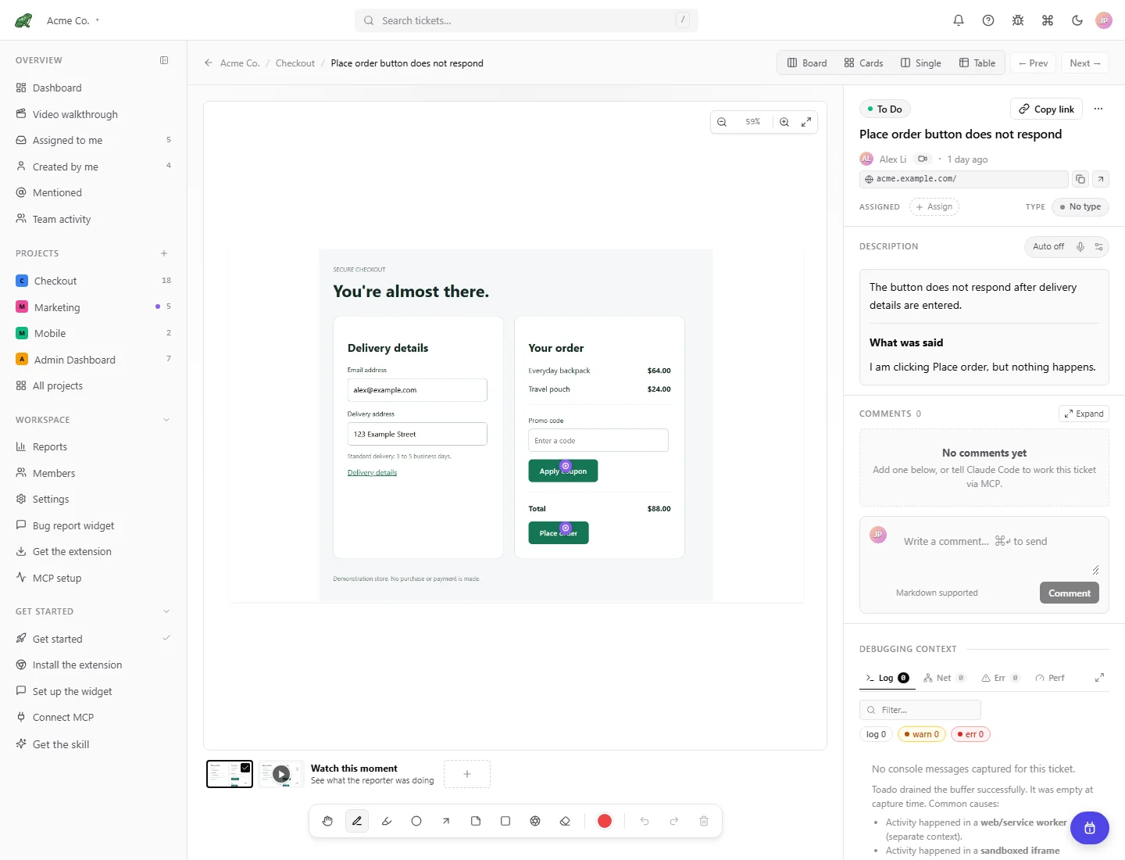
Task: Select the highlighter tool
Action: (387, 821)
